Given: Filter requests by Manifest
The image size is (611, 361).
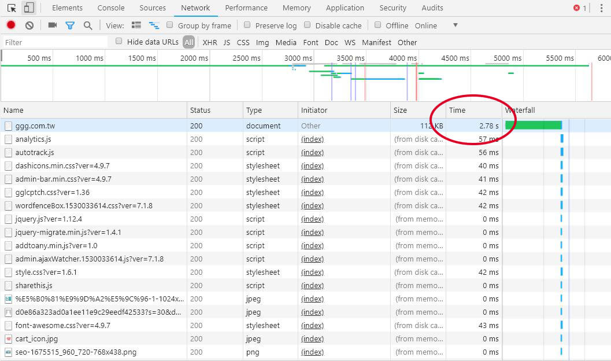Looking at the screenshot, I should [376, 42].
